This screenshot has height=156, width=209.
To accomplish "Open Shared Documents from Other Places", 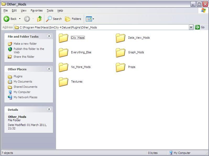I will pyautogui.click(x=25, y=87).
